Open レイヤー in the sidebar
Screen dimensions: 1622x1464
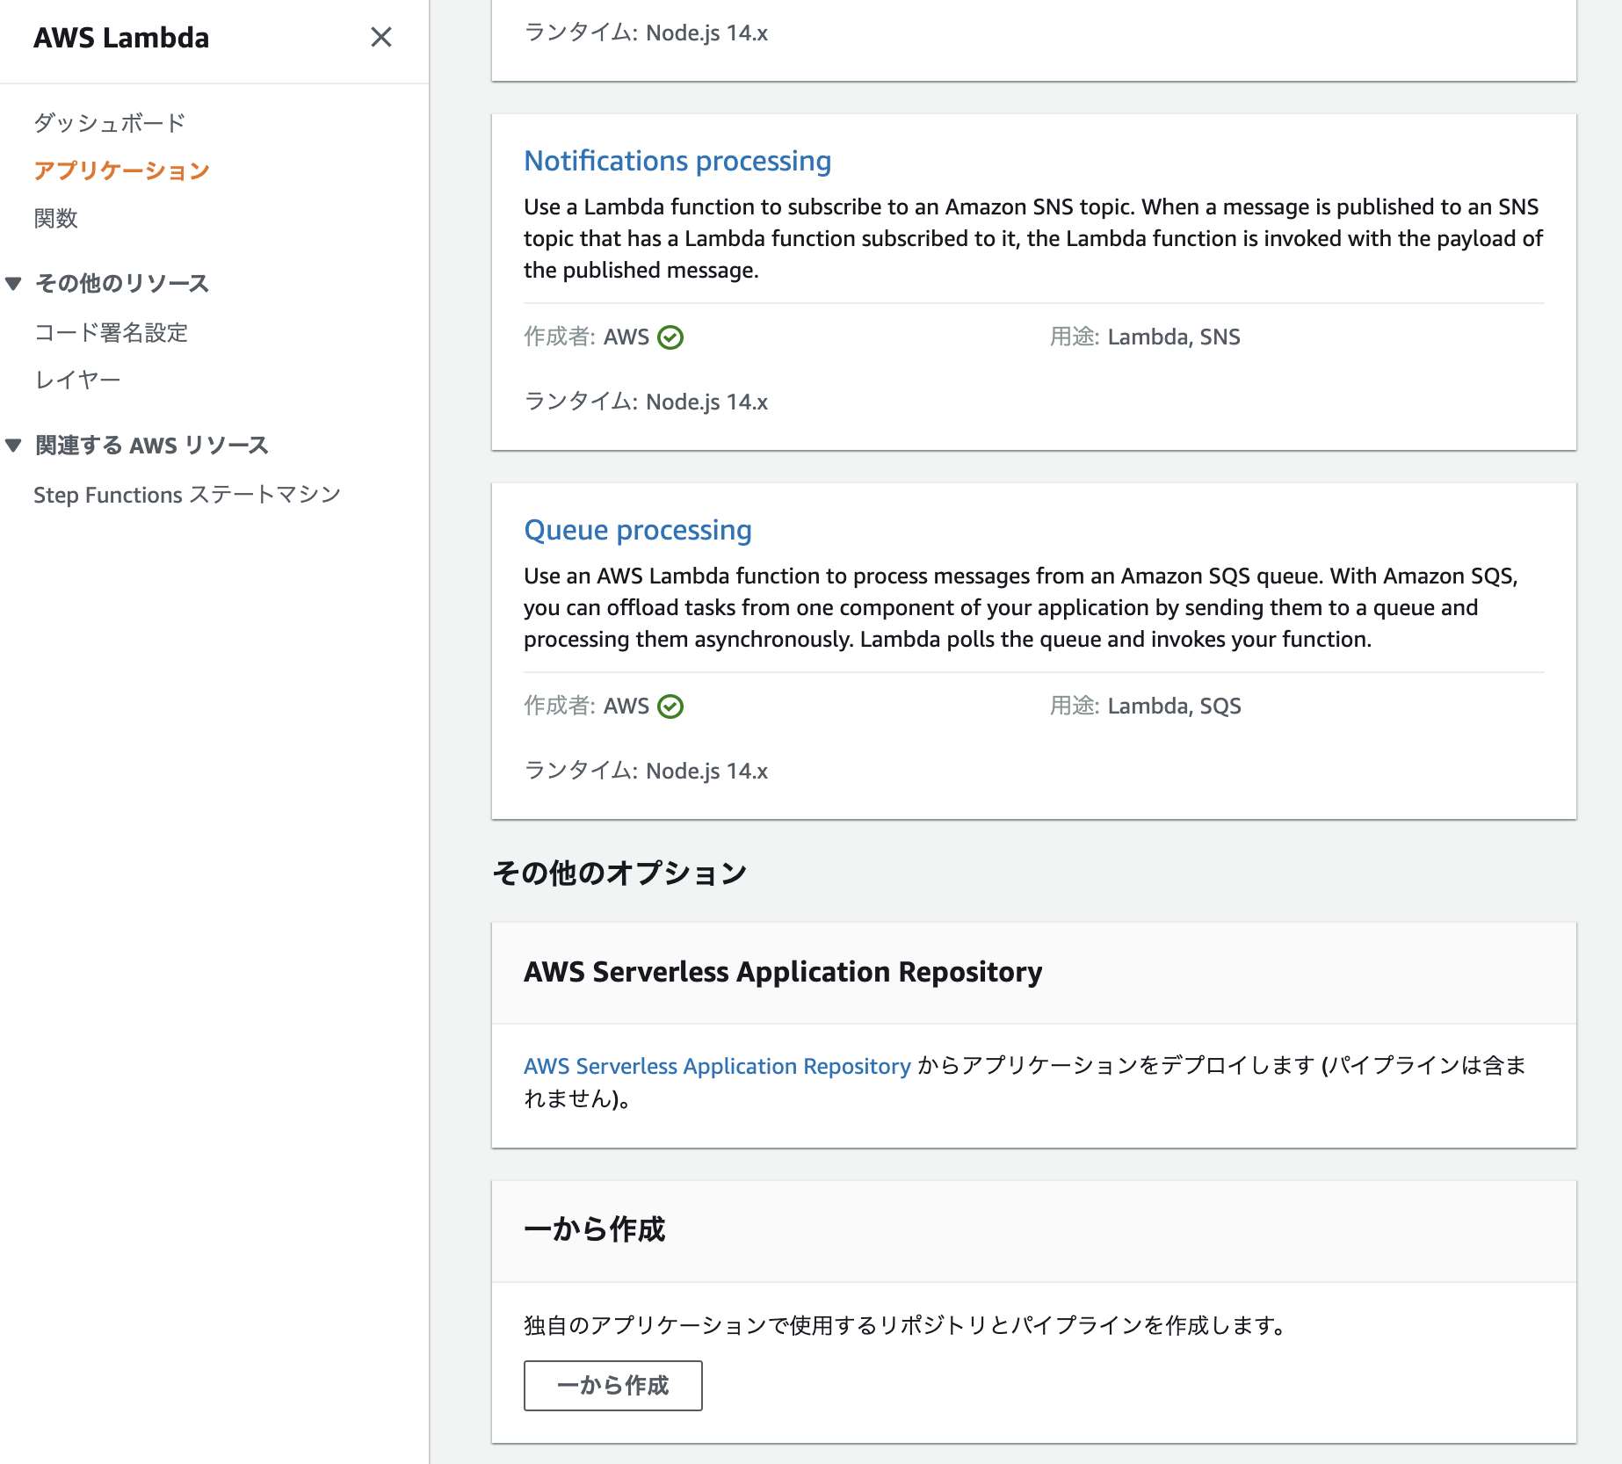77,380
